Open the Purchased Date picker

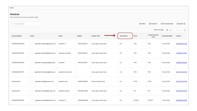167,24
